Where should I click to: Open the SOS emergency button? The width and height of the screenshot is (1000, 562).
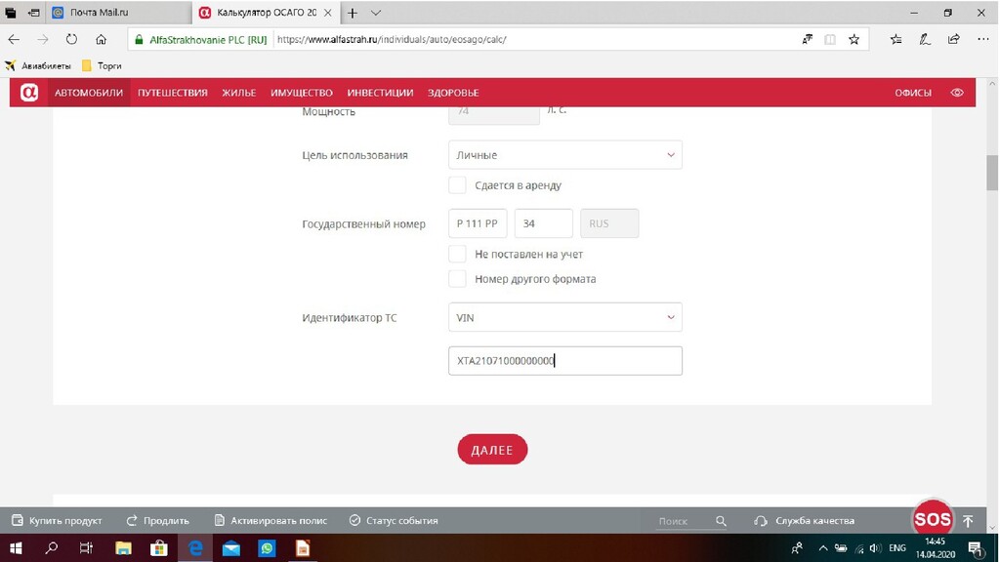[x=933, y=519]
